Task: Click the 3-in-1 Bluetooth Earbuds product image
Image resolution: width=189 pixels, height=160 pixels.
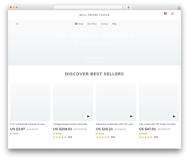Action: pyautogui.click(x=30, y=102)
